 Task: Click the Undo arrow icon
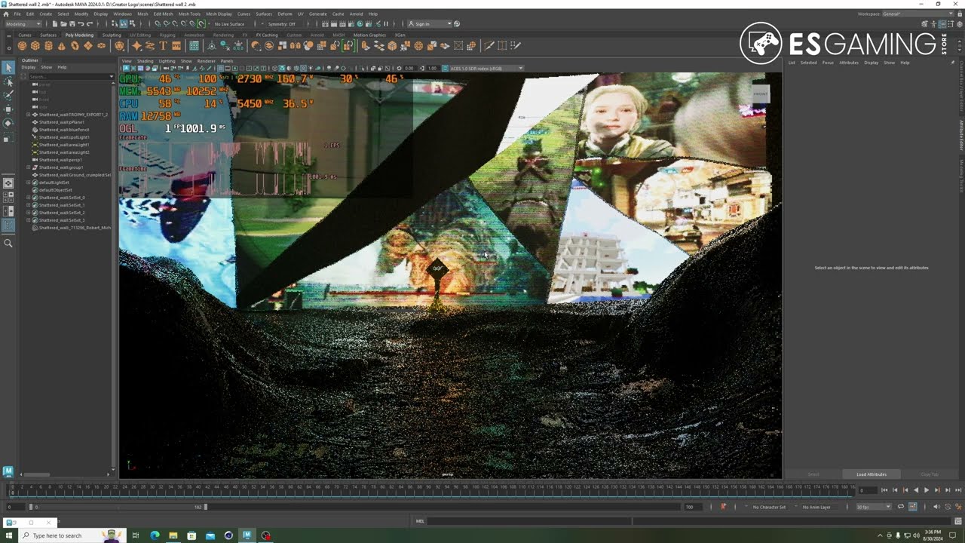[81, 24]
